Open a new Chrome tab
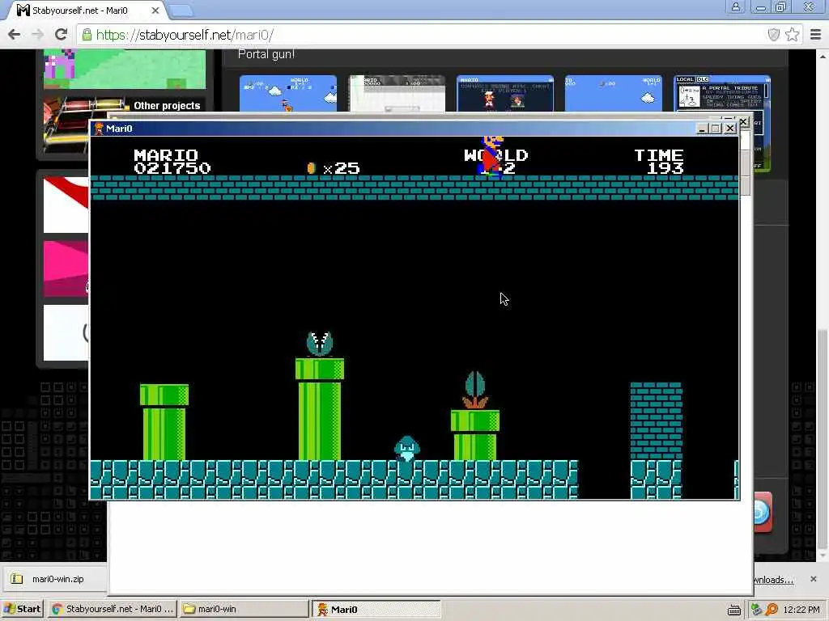Viewport: 829px width, 621px height. [x=181, y=11]
